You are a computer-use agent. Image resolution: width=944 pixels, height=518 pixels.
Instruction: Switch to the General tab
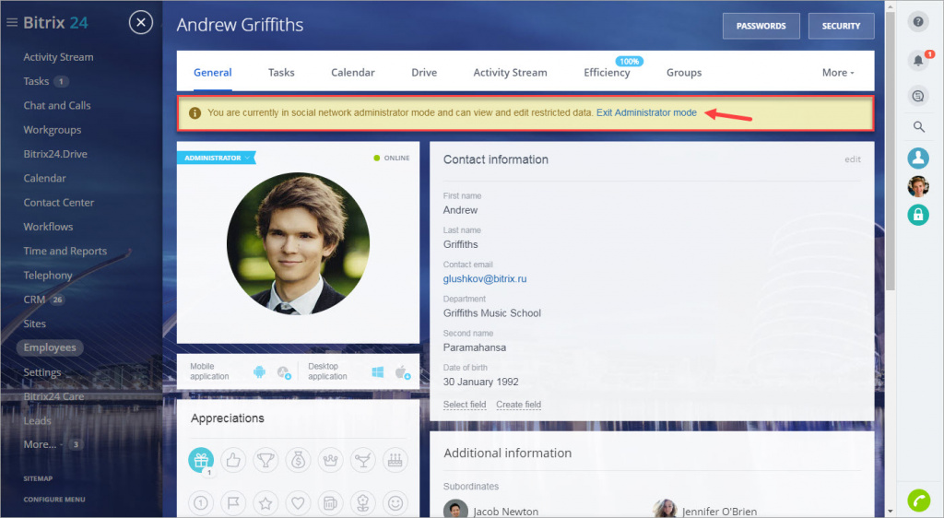click(213, 72)
